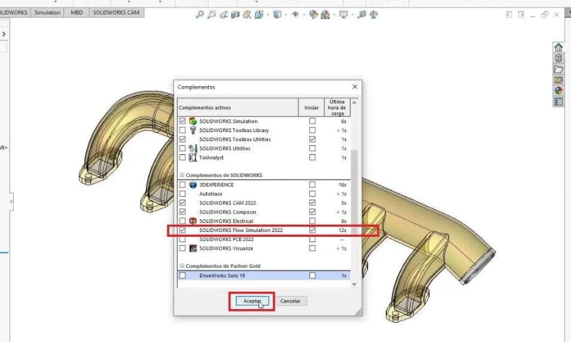Viewport: 571px width, 342px height.
Task: Uncheck SOLIDWORKS Simulation active checkbox
Action: tap(183, 121)
